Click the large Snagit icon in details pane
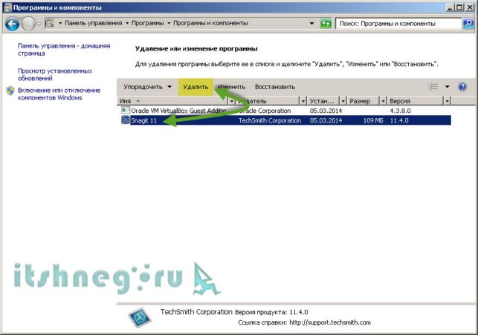 (140, 318)
